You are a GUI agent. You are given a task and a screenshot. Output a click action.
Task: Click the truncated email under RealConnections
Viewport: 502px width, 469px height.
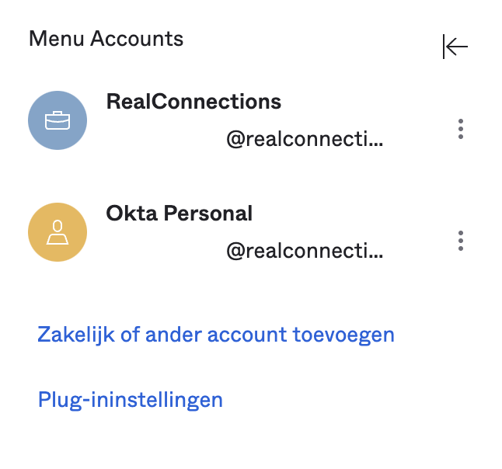[305, 140]
